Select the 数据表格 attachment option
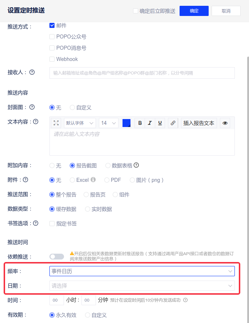Image resolution: width=249 pixels, height=323 pixels. (x=108, y=165)
